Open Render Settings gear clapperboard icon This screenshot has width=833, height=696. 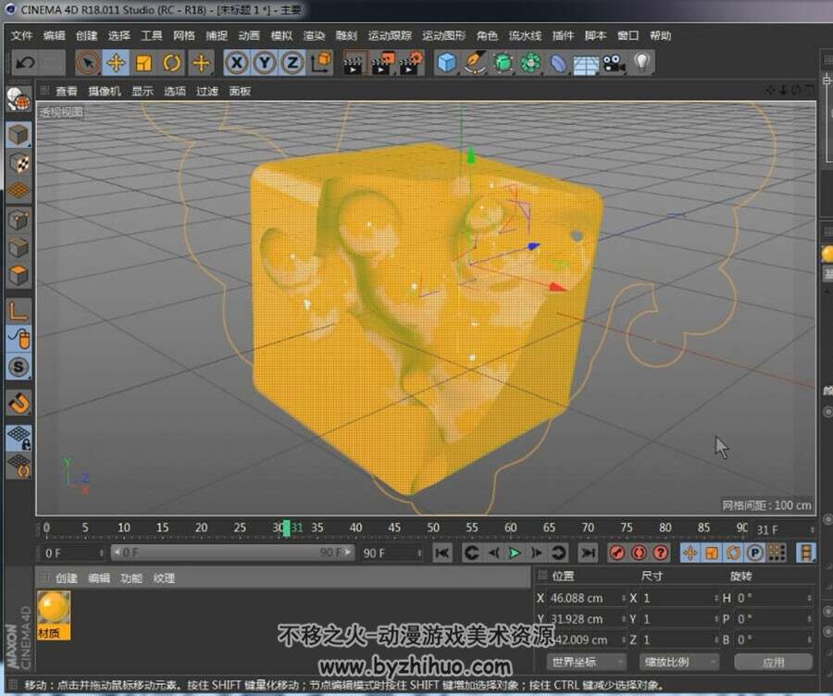(411, 63)
